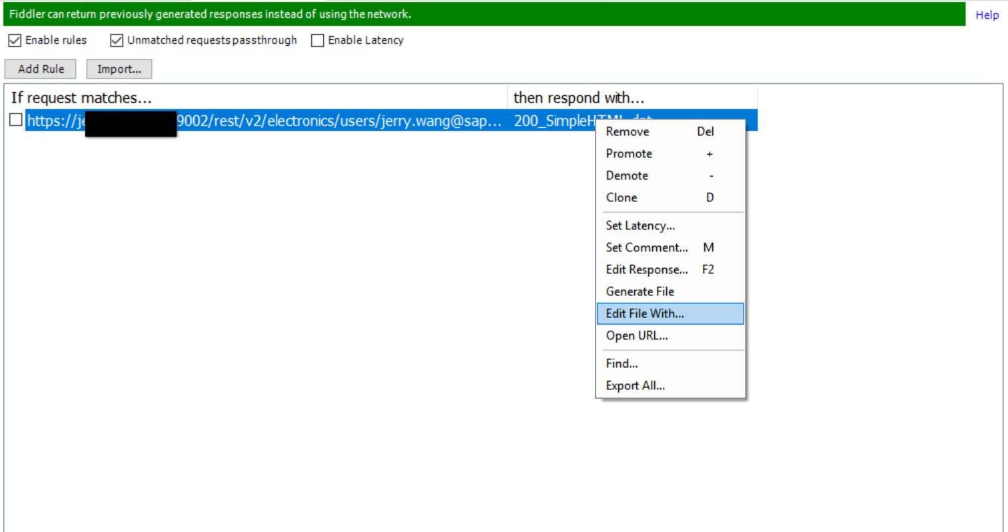Choose Find... from the context menu

(x=670, y=363)
